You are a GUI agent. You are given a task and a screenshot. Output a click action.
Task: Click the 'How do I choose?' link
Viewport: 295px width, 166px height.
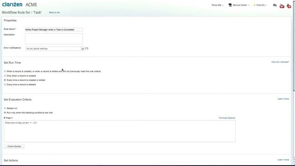[280, 62]
